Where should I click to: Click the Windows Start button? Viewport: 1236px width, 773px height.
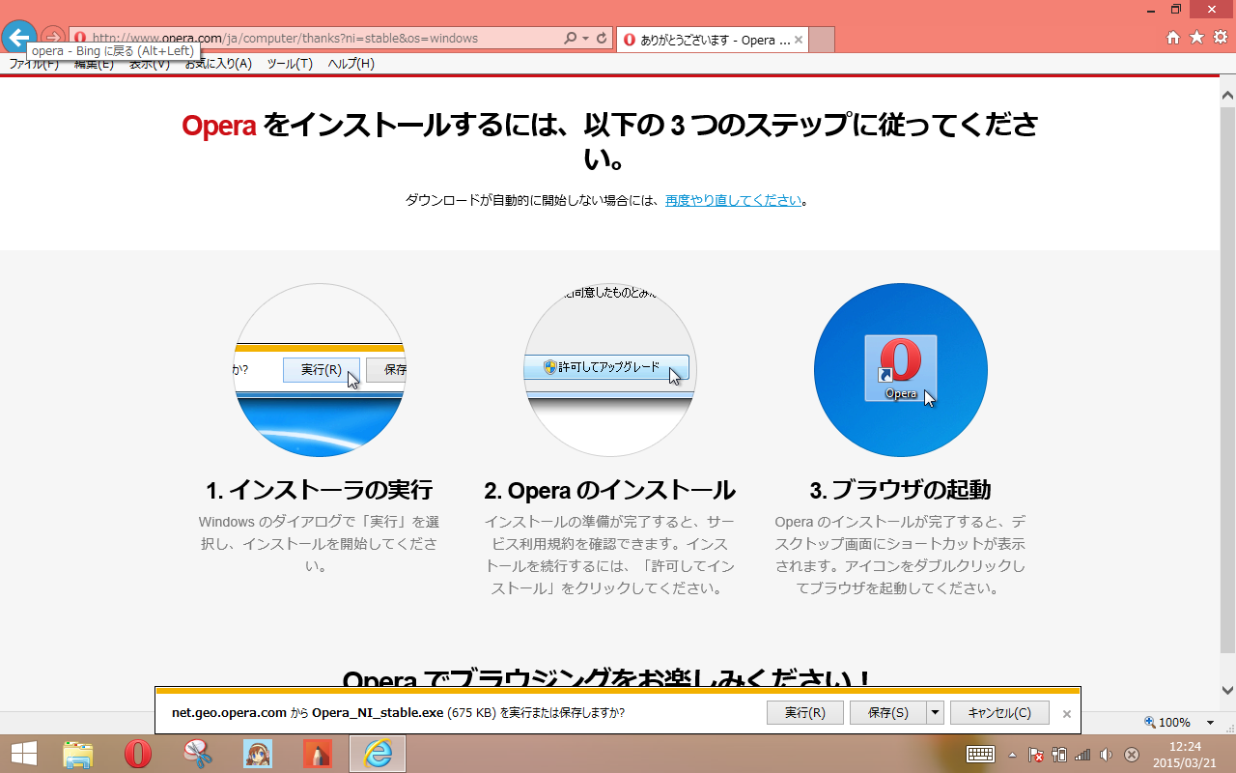[24, 754]
